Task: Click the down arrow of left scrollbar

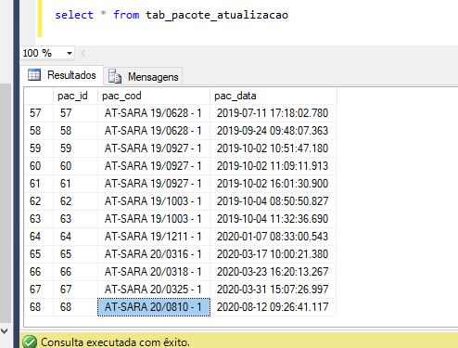Action: (5, 331)
